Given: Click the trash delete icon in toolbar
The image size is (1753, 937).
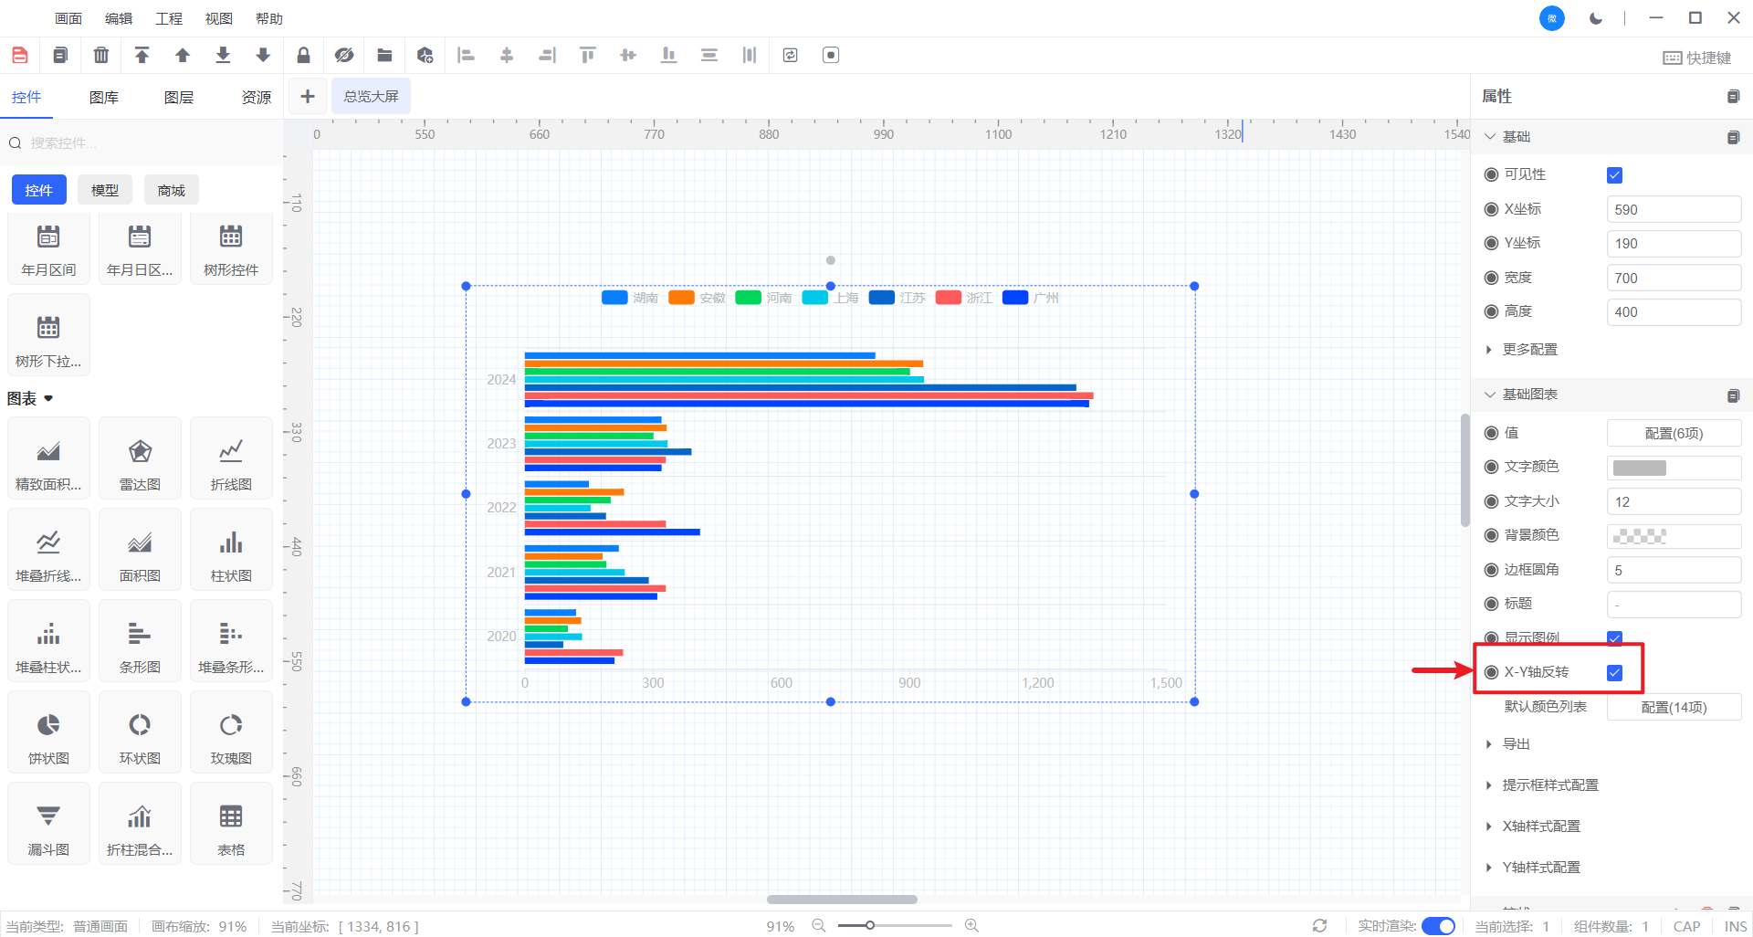Looking at the screenshot, I should 101,56.
